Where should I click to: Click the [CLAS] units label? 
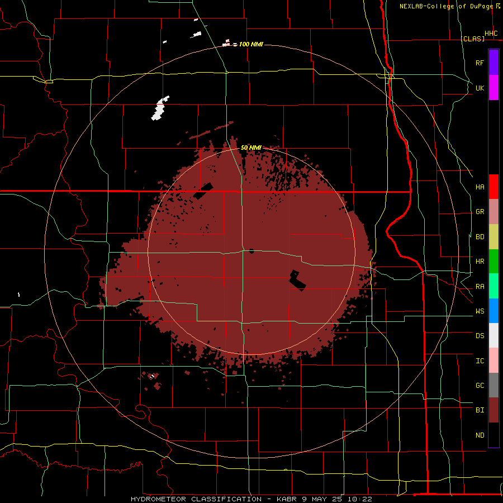[x=472, y=39]
